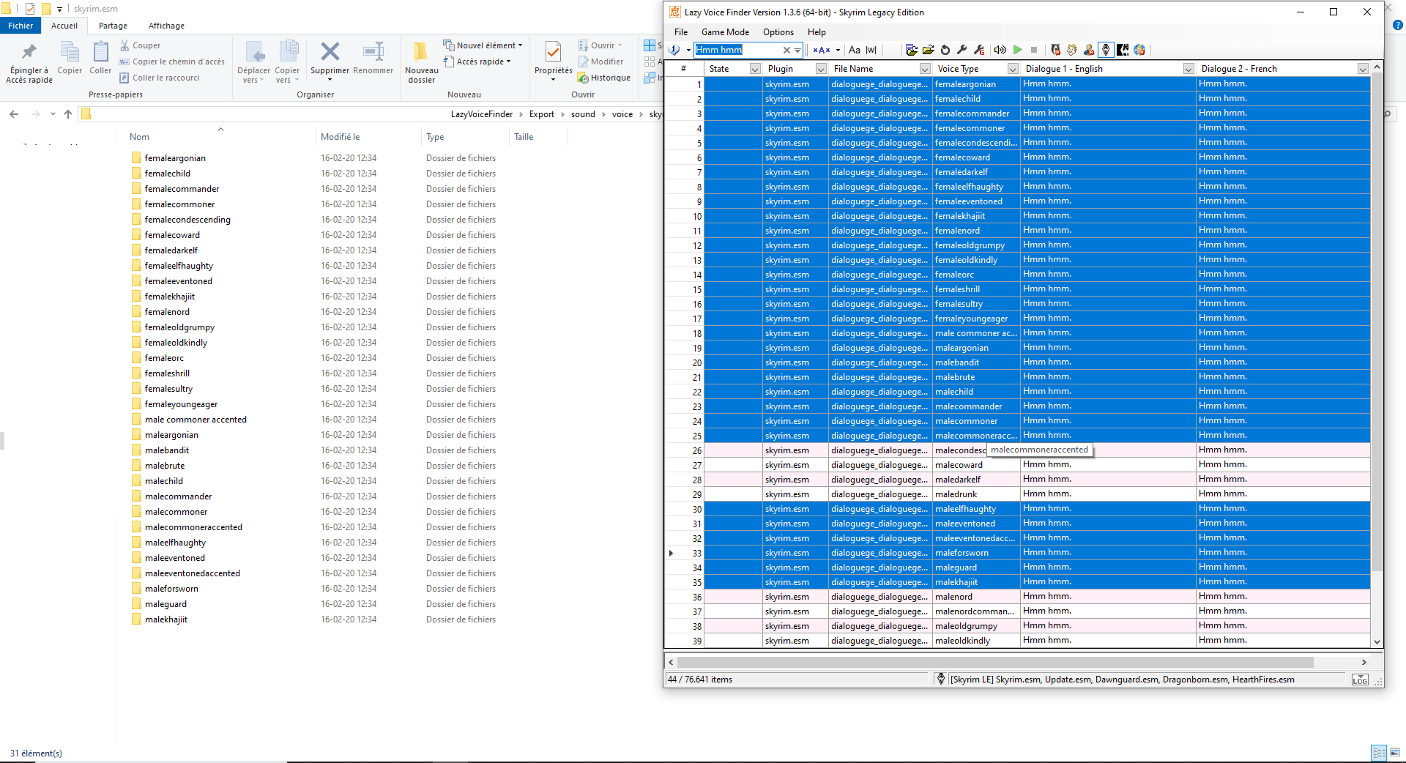The image size is (1406, 763).
Task: Click Épingler à Accès rapide pin icon
Action: (29, 53)
